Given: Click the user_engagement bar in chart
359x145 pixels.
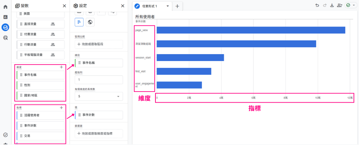Looking at the screenshot, I should coord(179,85).
